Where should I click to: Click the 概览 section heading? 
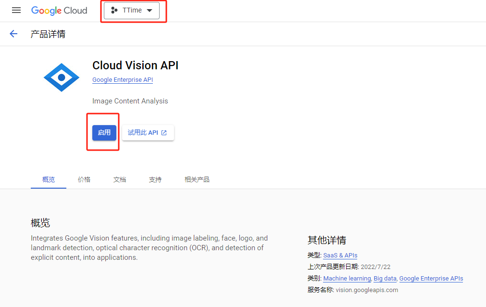coord(40,223)
